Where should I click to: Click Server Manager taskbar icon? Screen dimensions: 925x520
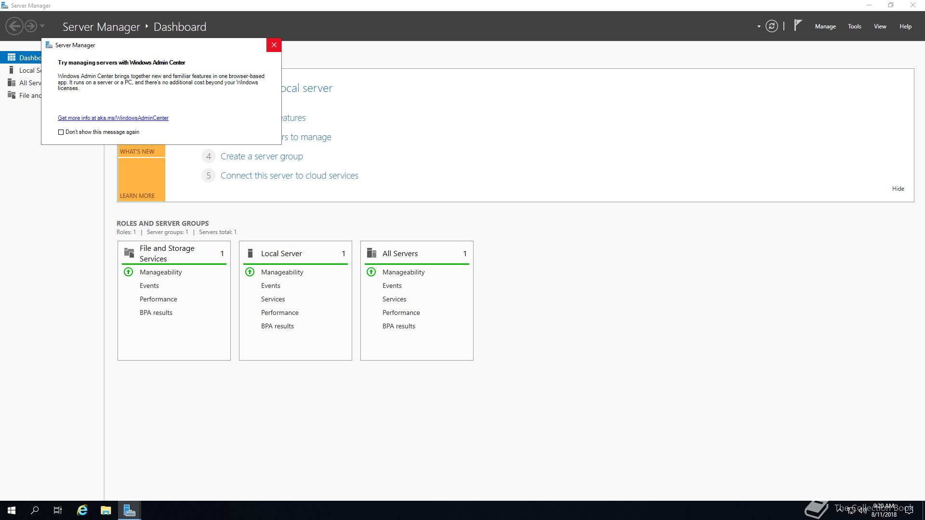point(130,510)
